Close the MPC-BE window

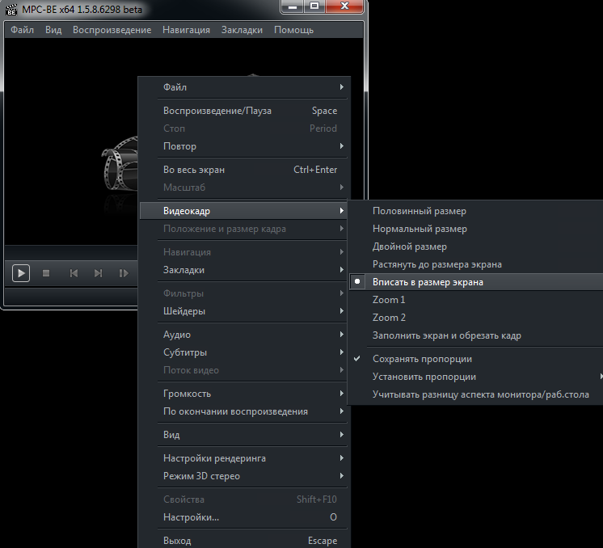pyautogui.click(x=344, y=6)
